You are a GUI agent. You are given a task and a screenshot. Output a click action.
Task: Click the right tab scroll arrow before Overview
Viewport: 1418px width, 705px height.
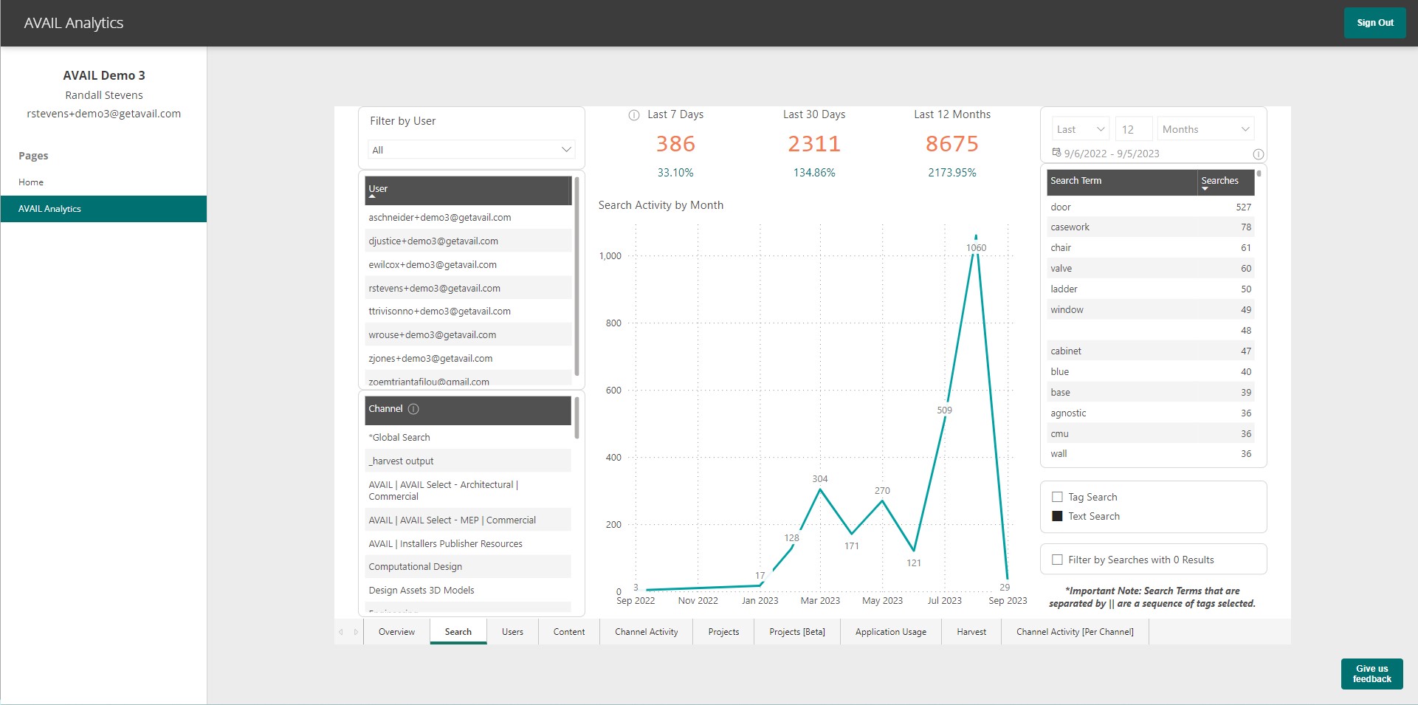[356, 632]
